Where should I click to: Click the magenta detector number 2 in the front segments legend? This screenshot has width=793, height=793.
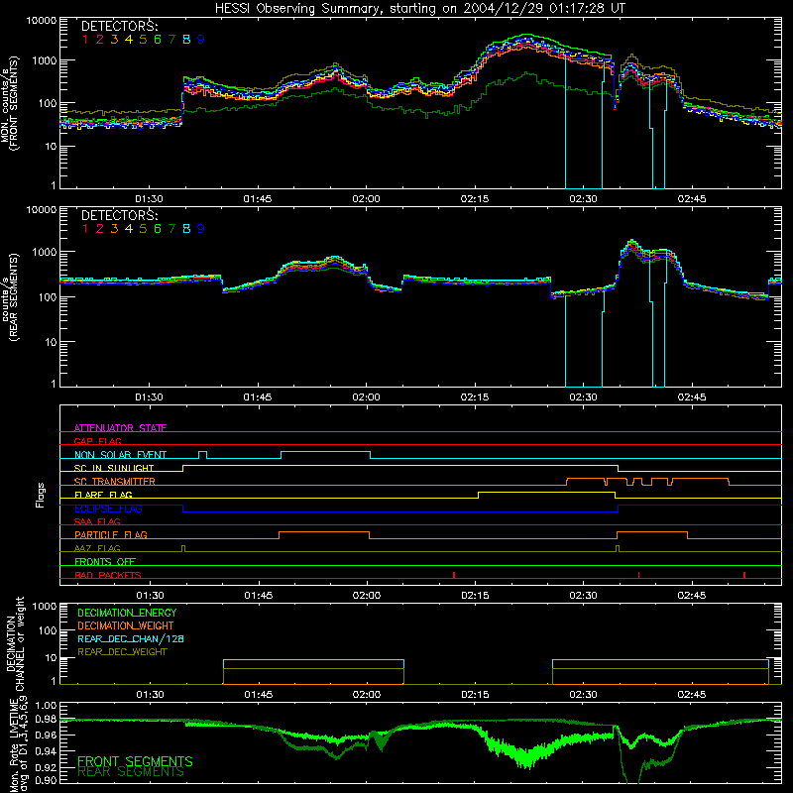(100, 40)
